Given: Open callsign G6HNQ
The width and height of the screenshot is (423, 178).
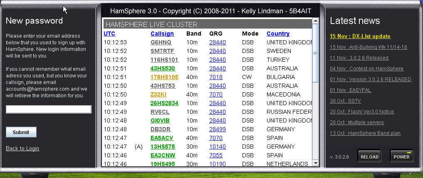Looking at the screenshot, I should click(x=161, y=42).
